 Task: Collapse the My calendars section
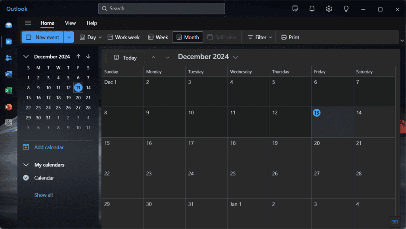click(x=26, y=165)
